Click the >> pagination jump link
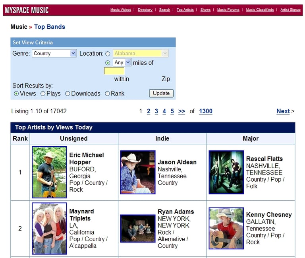This screenshot has height=258, width=305. [181, 111]
